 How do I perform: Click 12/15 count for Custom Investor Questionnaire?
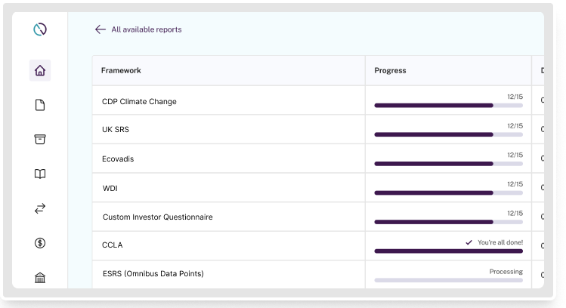515,214
